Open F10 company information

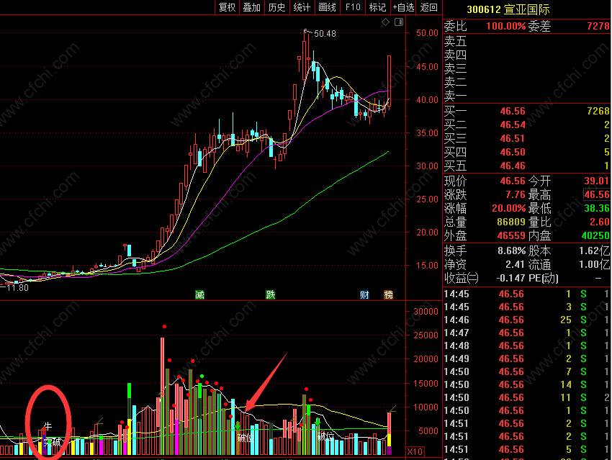353,7
